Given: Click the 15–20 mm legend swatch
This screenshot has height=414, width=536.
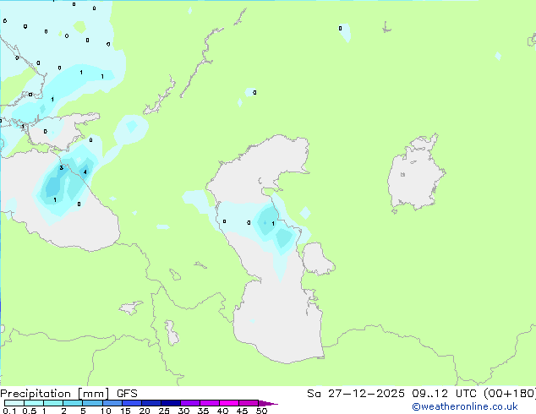Looking at the screenshot, I should point(131,403).
